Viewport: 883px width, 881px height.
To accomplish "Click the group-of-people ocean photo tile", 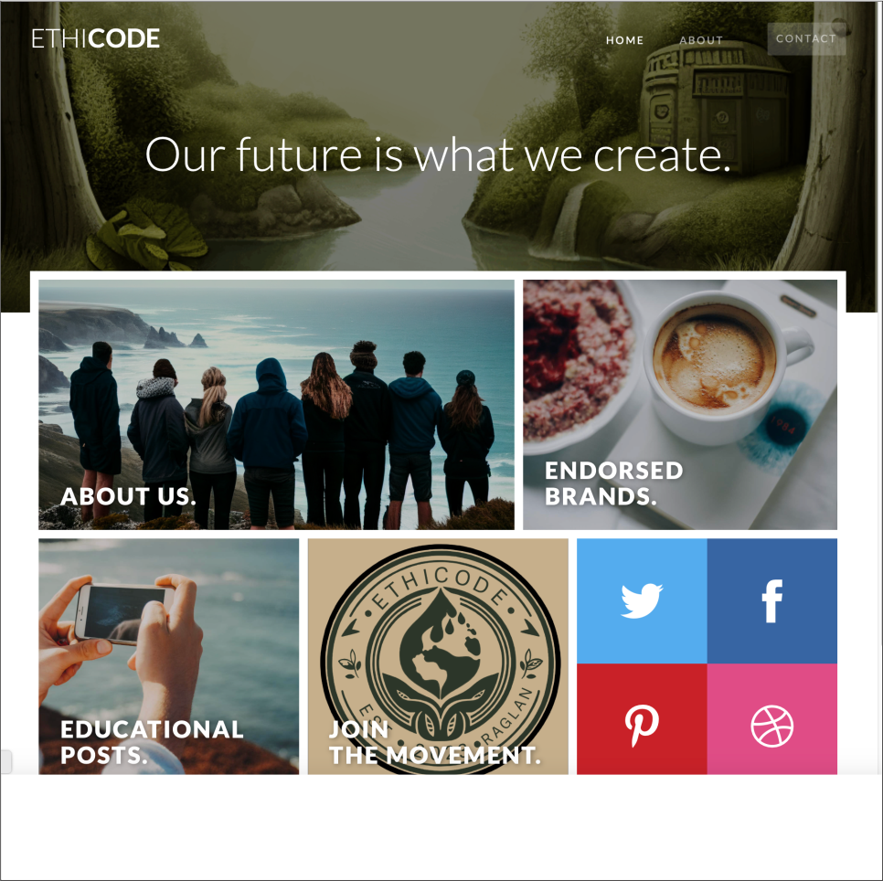I will (276, 405).
